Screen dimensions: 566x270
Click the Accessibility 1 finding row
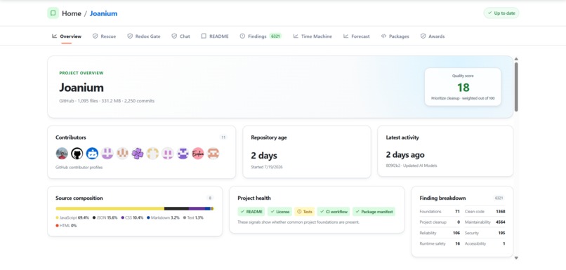pyautogui.click(x=485, y=243)
